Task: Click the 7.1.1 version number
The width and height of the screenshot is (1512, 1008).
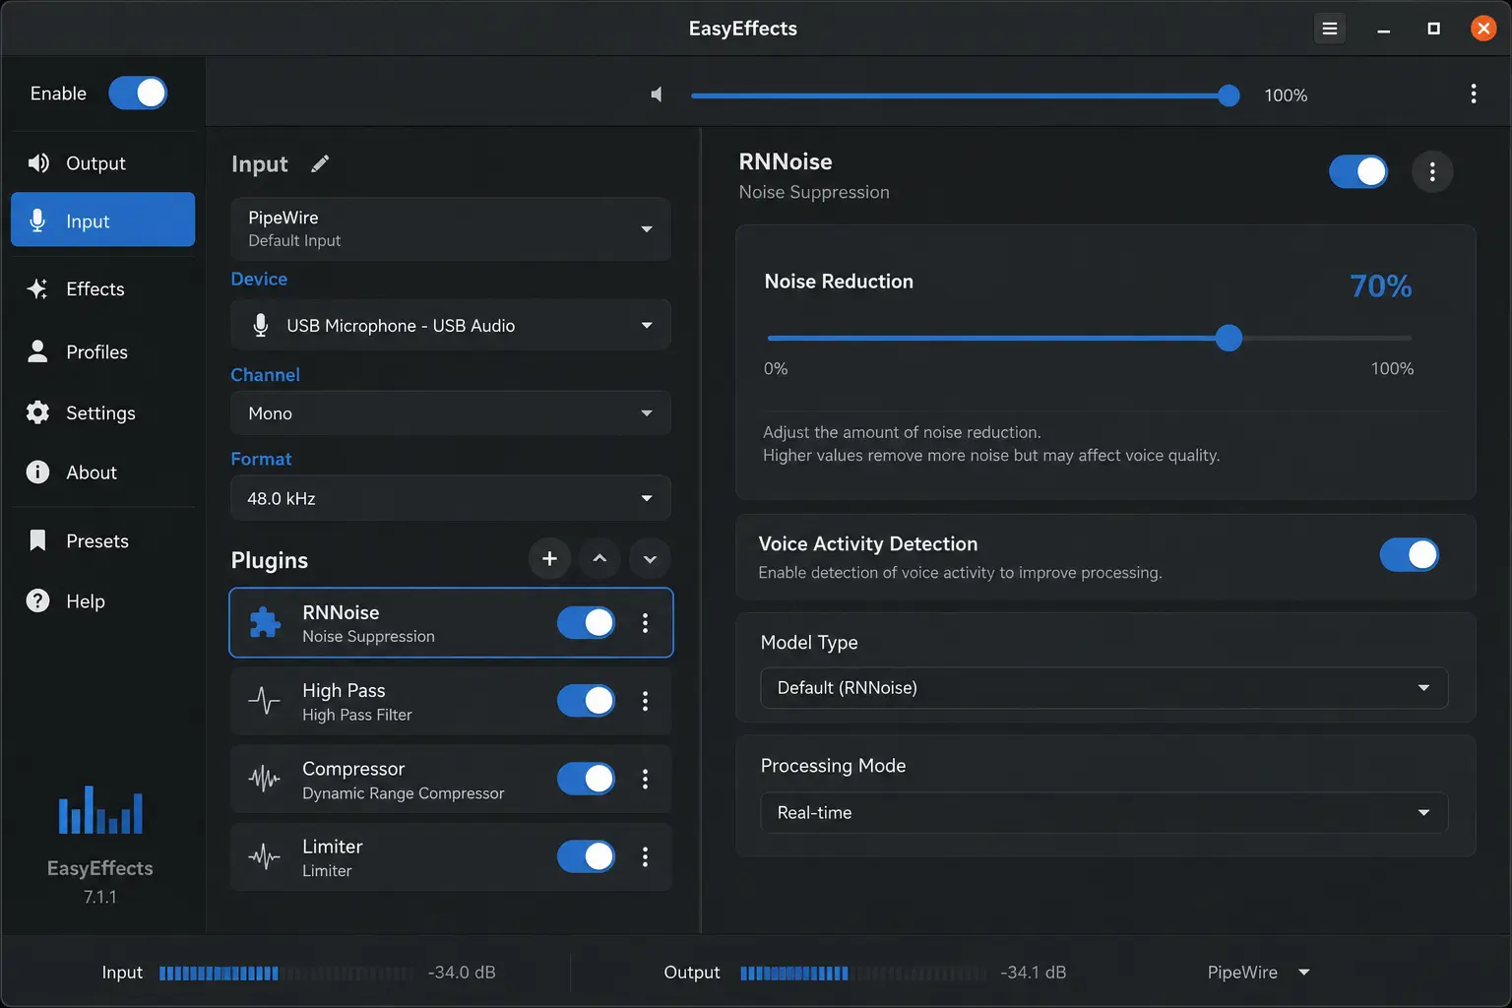Action: click(100, 897)
